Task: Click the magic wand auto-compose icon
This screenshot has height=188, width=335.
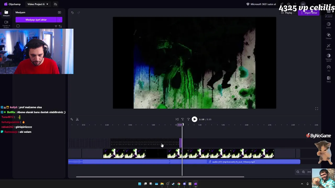Action: tap(72, 119)
